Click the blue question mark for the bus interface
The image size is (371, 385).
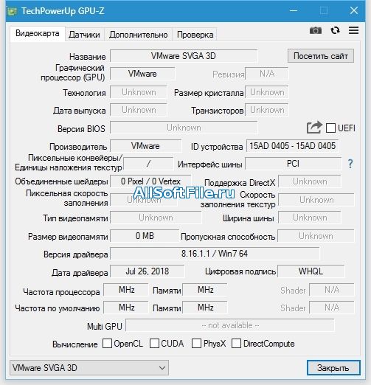pyautogui.click(x=350, y=164)
